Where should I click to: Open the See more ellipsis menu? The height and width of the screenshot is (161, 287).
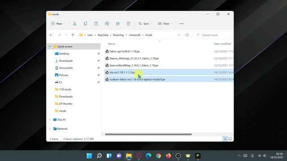[181, 24]
